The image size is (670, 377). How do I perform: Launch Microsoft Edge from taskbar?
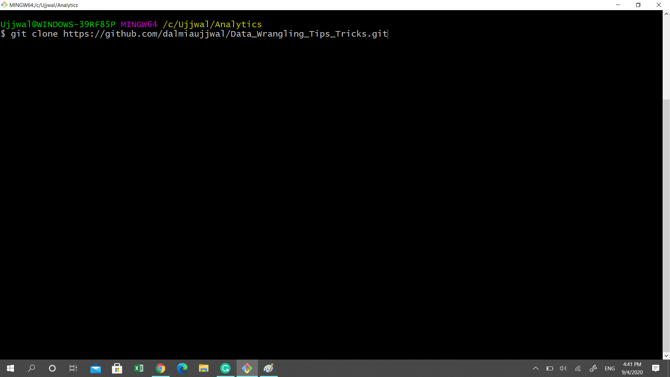coord(182,368)
